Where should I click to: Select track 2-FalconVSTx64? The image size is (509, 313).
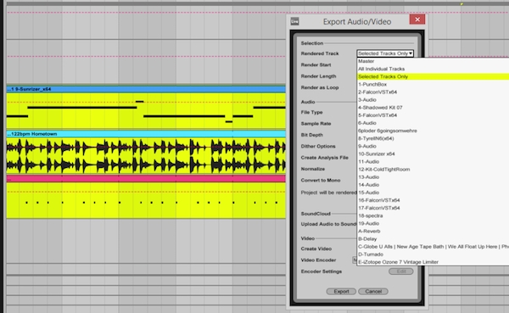[x=433, y=92]
